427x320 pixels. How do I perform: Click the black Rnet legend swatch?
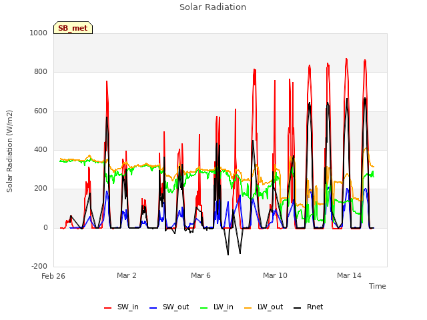coord(298,308)
